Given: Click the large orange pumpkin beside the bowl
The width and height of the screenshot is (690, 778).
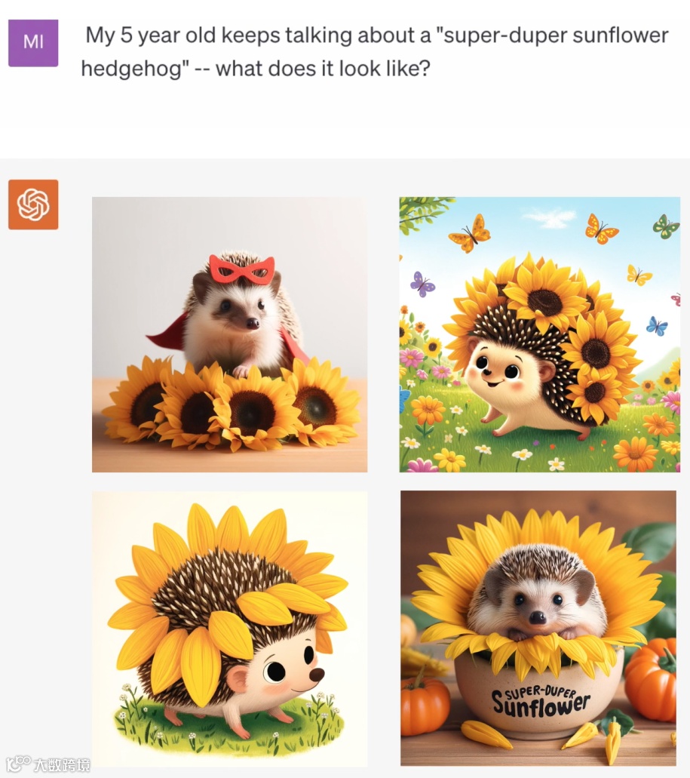Looking at the screenshot, I should [650, 678].
